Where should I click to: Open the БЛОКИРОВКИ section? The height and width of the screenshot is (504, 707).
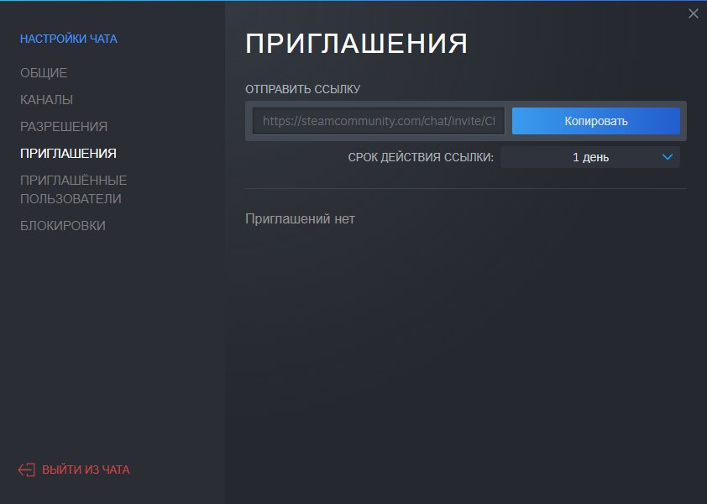coord(63,226)
